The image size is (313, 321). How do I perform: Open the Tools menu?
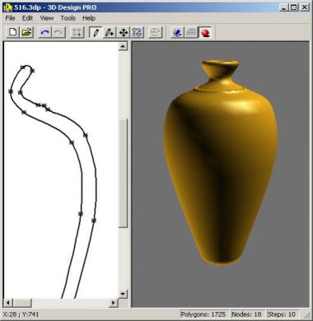tap(68, 18)
